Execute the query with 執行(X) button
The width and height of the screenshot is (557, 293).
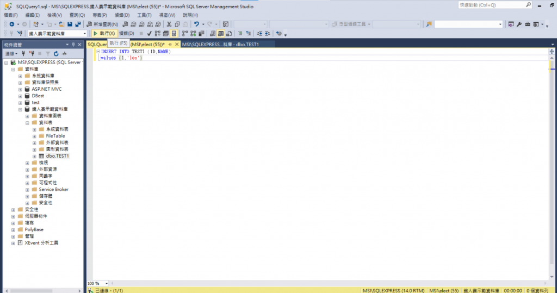pos(104,33)
